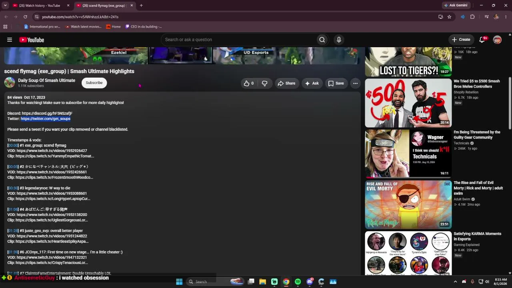Open Chrome extensions puzzle icon
This screenshot has height=288, width=512.
pyautogui.click(x=472, y=17)
